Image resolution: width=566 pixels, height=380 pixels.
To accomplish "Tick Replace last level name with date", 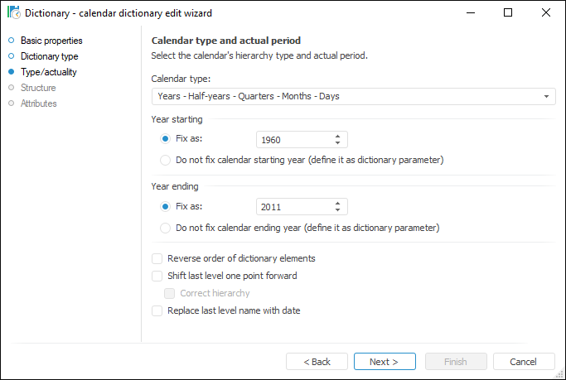I will 157,310.
